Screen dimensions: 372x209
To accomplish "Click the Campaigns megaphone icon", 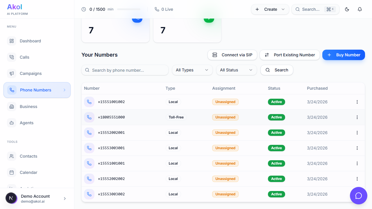I will 12,73.
